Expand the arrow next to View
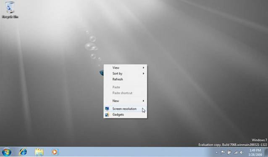Screen dimensions: 268x157 click(x=143, y=68)
